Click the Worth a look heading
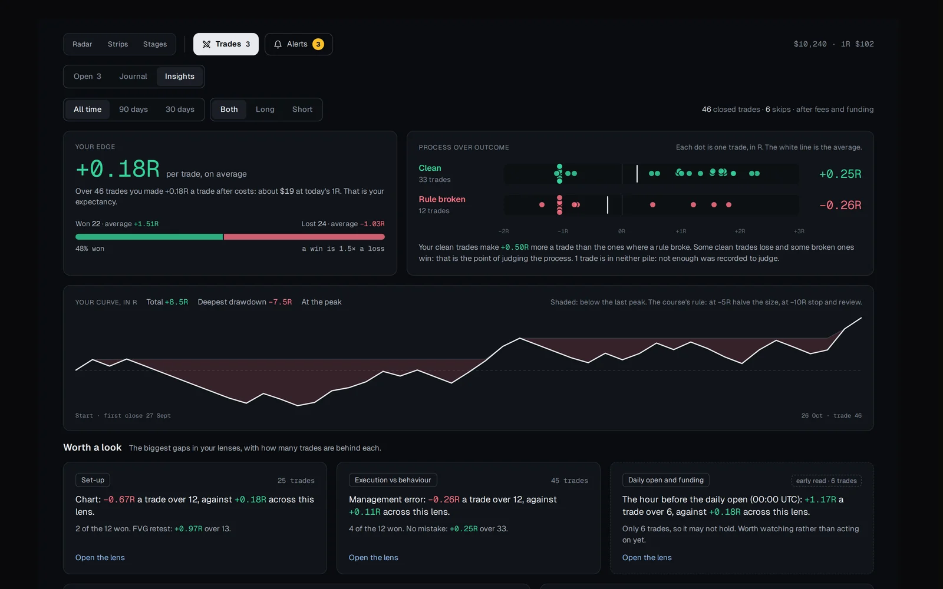 [x=93, y=448]
